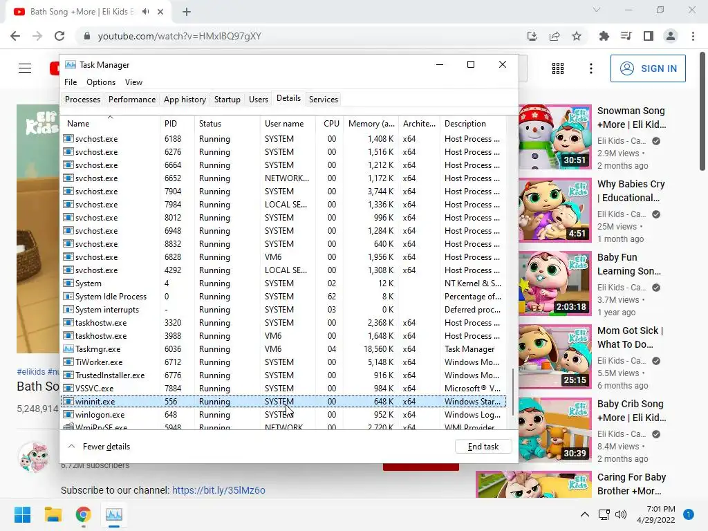Open the Task Manager Options menu
The width and height of the screenshot is (708, 531).
tap(101, 82)
